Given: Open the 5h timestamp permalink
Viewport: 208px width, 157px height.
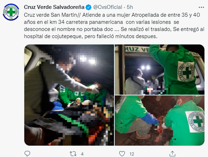Looking at the screenshot, I should tap(130, 7).
